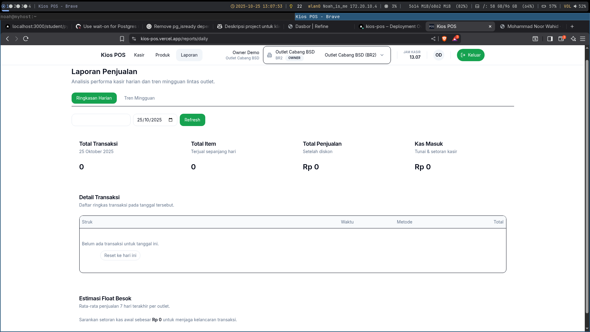Open the Brave Leo AI sparkle icon
Image resolution: width=590 pixels, height=332 pixels.
pos(573,39)
